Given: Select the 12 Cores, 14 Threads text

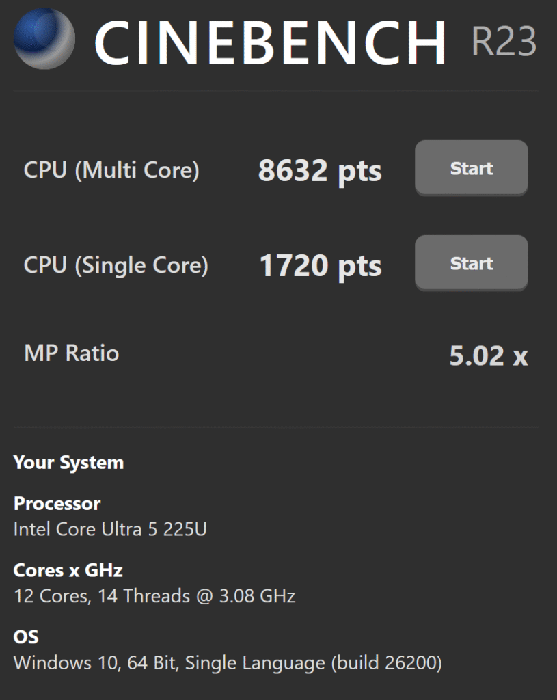Looking at the screenshot, I should click(x=154, y=595).
